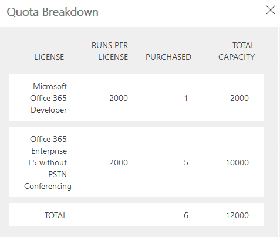Click the Conferencing text in Enterprise license
Viewport: 280px width, 237px height.
tap(48, 186)
